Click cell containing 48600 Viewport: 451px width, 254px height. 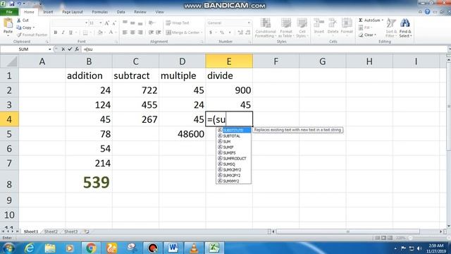(x=183, y=134)
